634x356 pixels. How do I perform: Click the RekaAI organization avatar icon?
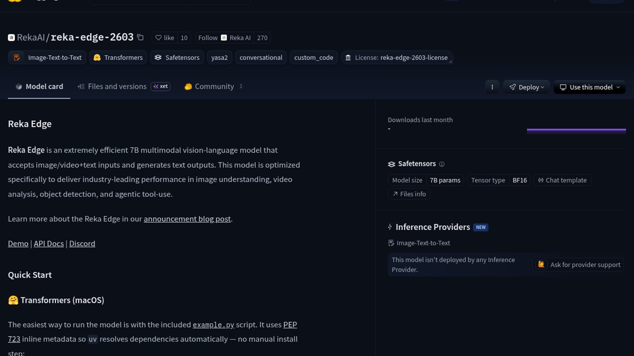click(11, 38)
